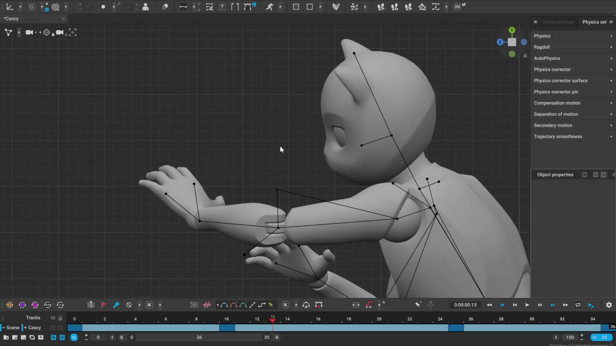Select the blue bezier interpolation icon
The height and width of the screenshot is (346, 616).
click(224, 305)
